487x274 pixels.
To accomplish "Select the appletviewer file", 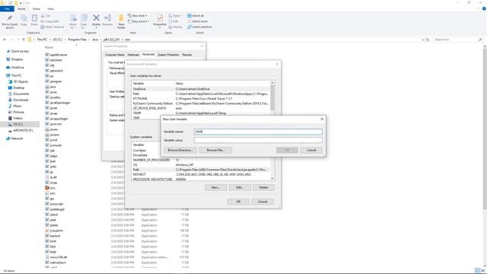I will 56,55.
